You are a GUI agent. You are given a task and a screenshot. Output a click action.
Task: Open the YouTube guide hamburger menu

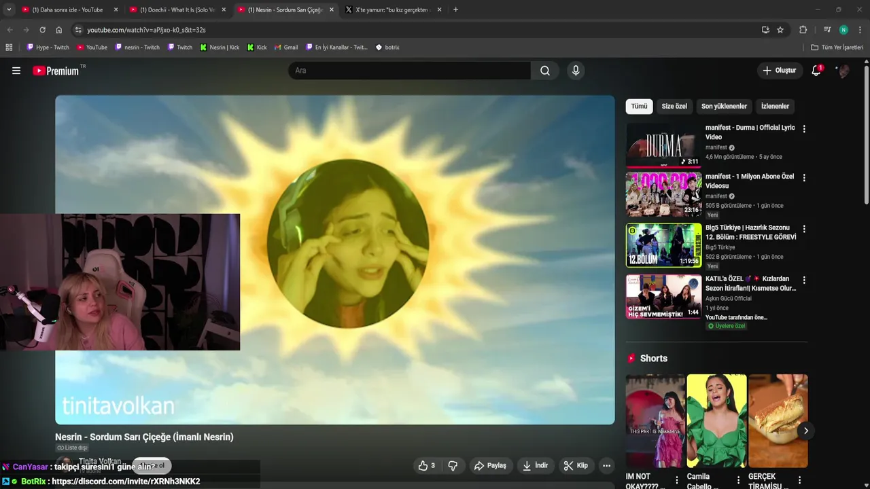[16, 71]
